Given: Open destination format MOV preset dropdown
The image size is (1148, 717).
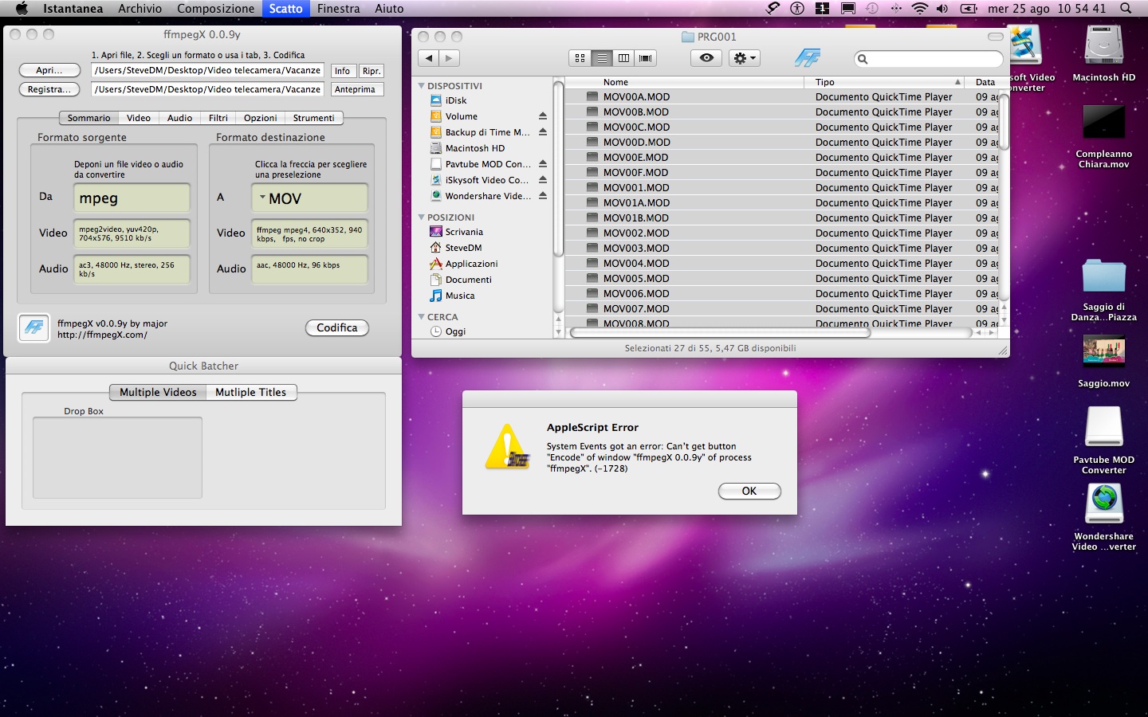Looking at the screenshot, I should [310, 198].
